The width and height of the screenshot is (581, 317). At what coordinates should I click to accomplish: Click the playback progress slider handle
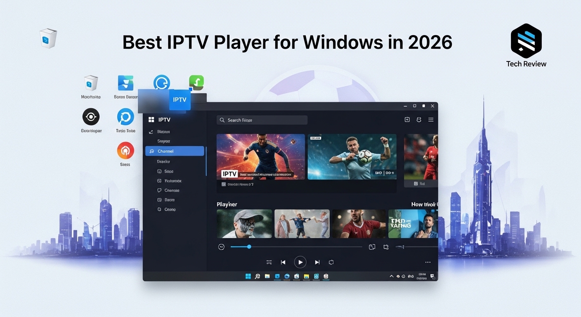coord(249,247)
